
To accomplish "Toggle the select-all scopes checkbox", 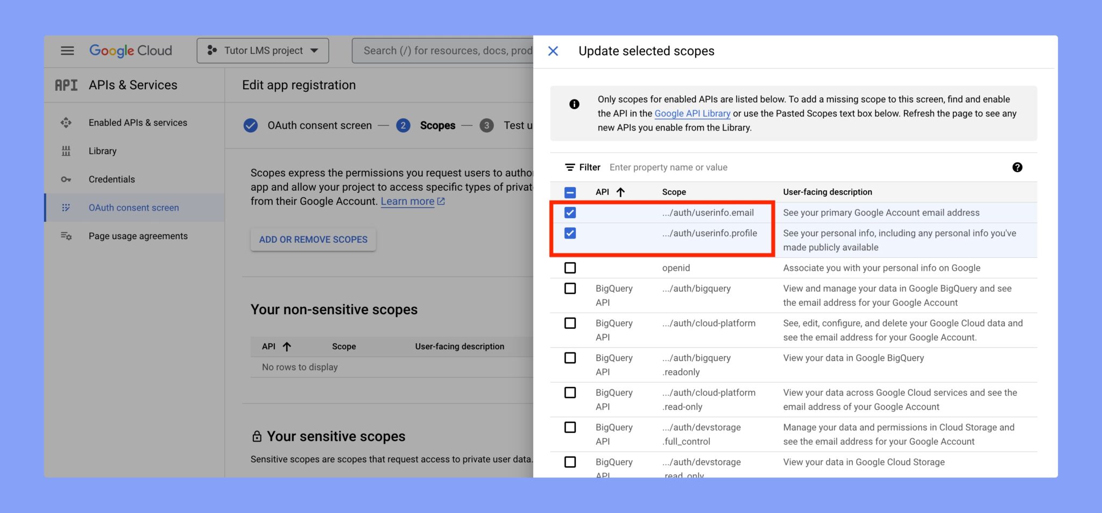I will coord(570,191).
